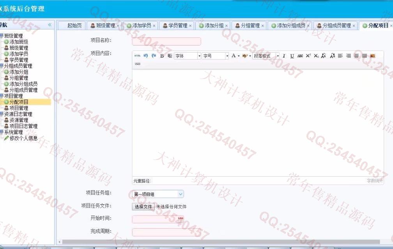Click the font color A icon
Image resolution: width=393 pixels, height=249 pixels.
point(233,56)
